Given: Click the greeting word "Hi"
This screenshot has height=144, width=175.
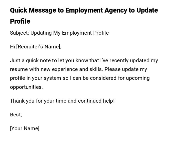Looking at the screenshot, I should tap(12, 47).
